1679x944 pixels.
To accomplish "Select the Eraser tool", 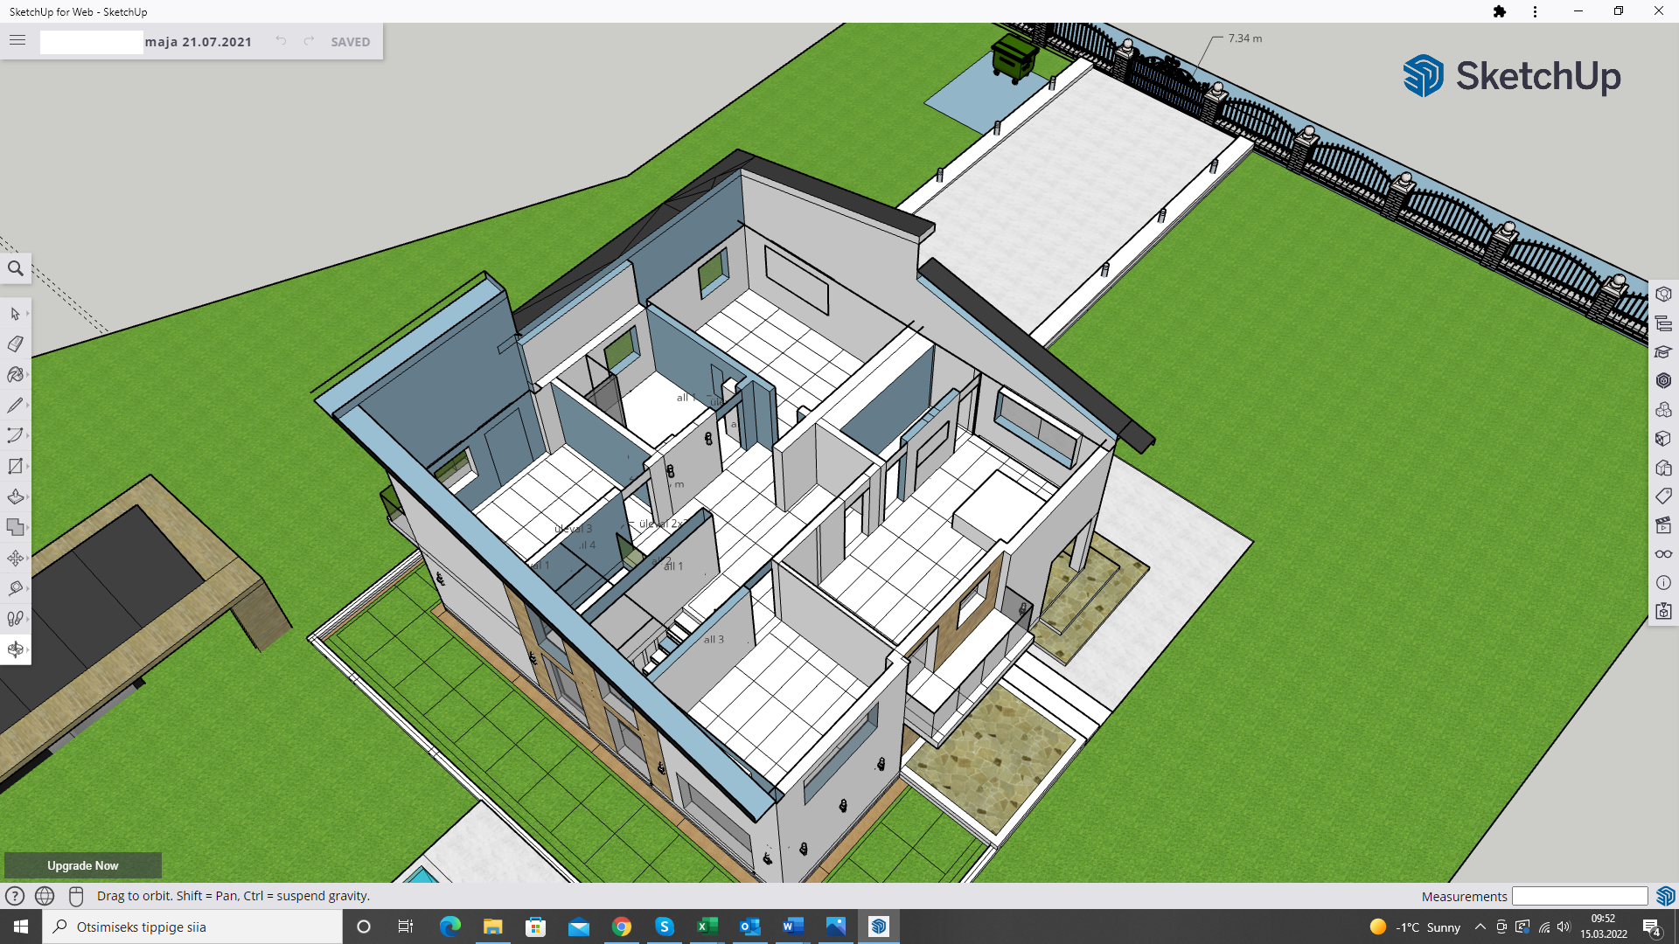I will (15, 344).
